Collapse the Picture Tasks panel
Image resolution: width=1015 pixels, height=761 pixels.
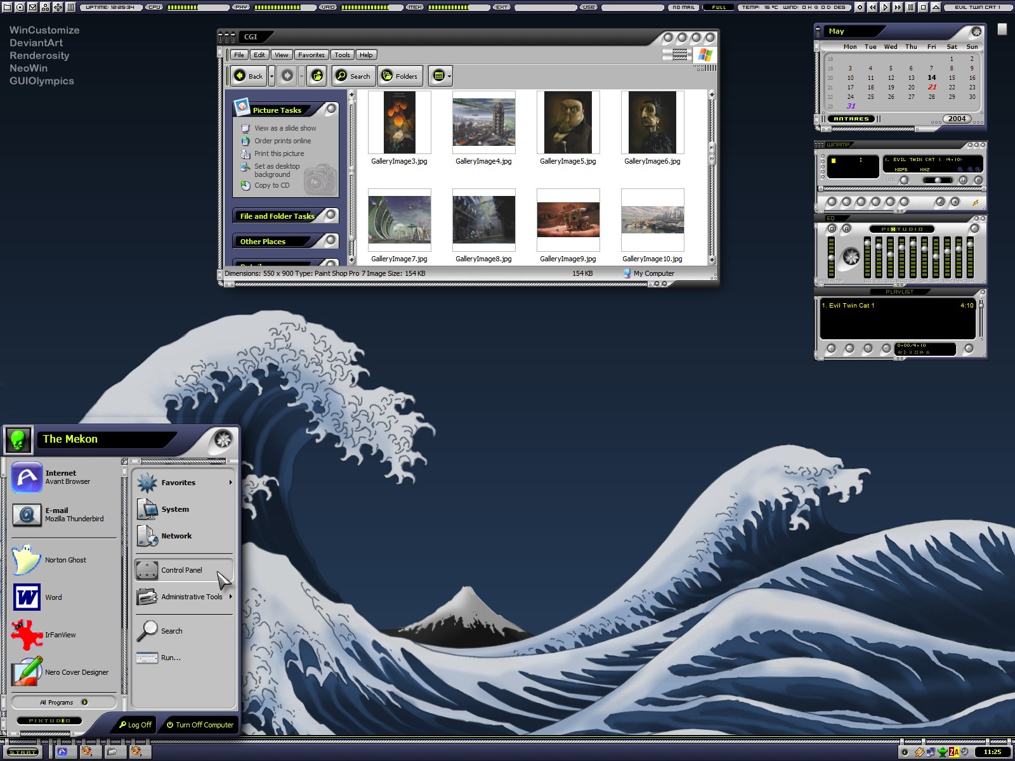tap(331, 109)
